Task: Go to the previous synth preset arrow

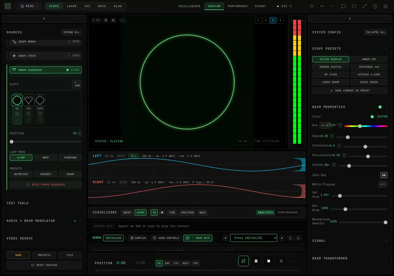Action: (225, 238)
